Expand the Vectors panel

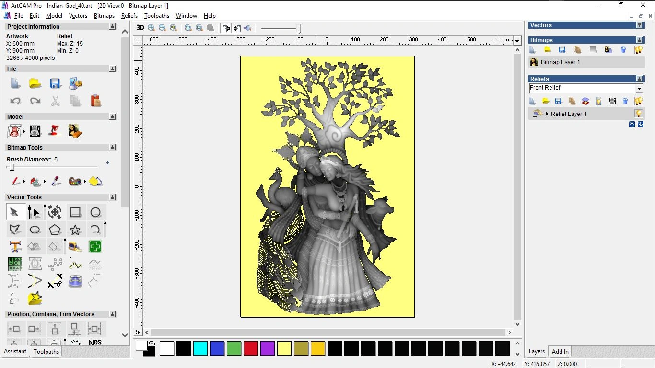pos(639,25)
